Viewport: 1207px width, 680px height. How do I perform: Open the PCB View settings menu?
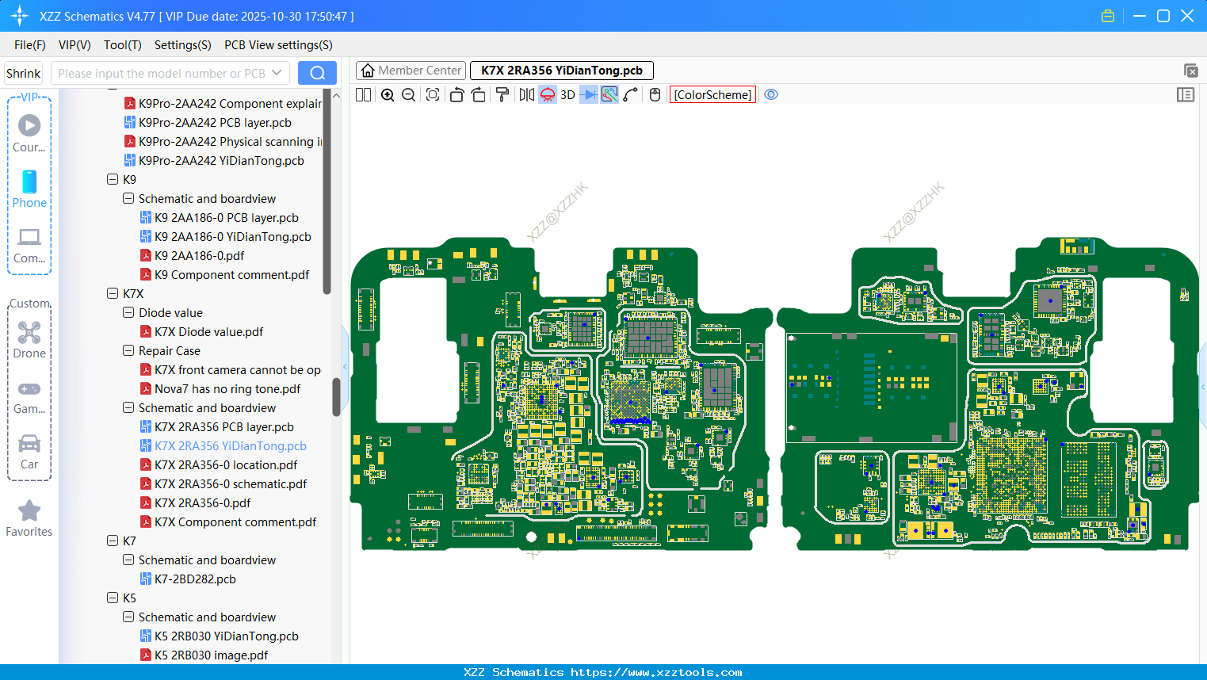click(x=277, y=45)
